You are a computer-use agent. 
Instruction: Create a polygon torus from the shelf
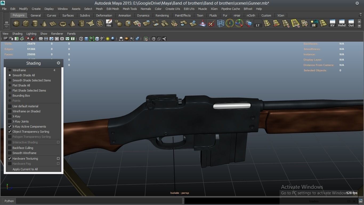63,23
